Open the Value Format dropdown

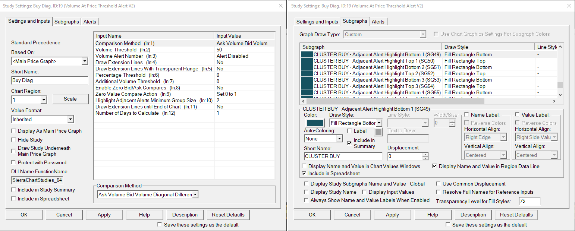pos(70,119)
